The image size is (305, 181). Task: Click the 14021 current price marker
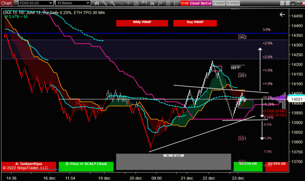(x=297, y=99)
